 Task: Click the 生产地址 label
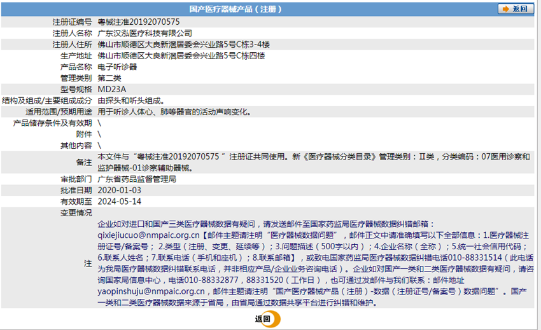click(76, 56)
